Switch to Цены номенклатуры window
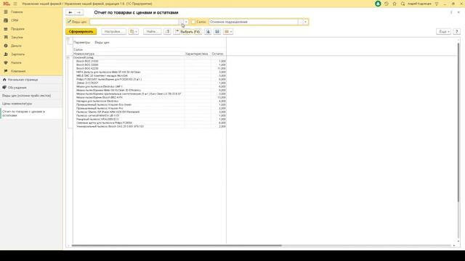Image resolution: width=465 pixels, height=261 pixels. (31, 104)
